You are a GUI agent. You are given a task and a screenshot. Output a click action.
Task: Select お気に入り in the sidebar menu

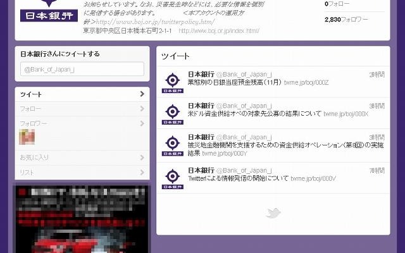(x=82, y=157)
